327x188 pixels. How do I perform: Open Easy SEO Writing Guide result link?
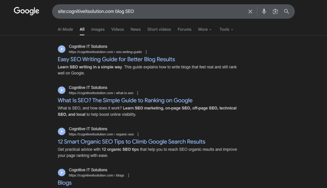pyautogui.click(x=116, y=59)
